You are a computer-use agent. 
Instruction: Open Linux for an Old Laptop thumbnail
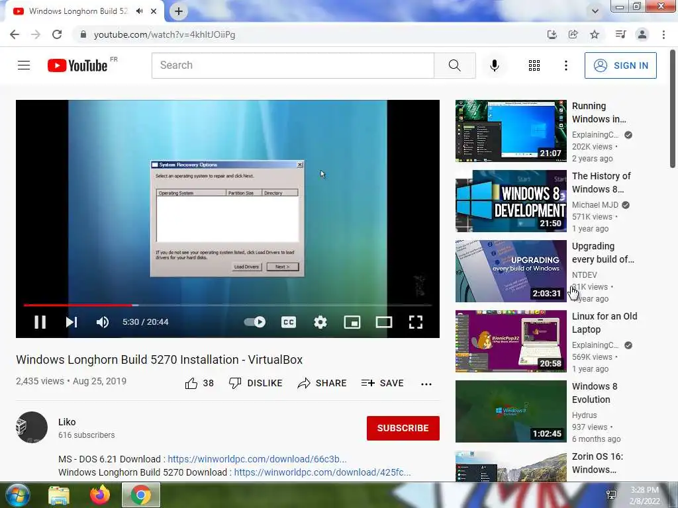[x=510, y=341]
